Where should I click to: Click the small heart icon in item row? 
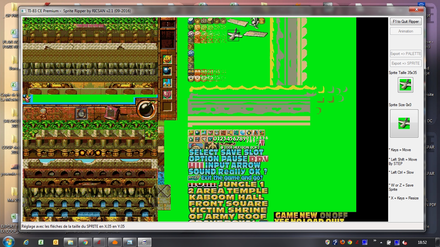pyautogui.click(x=210, y=133)
